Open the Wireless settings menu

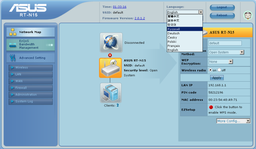pyautogui.click(x=31, y=68)
